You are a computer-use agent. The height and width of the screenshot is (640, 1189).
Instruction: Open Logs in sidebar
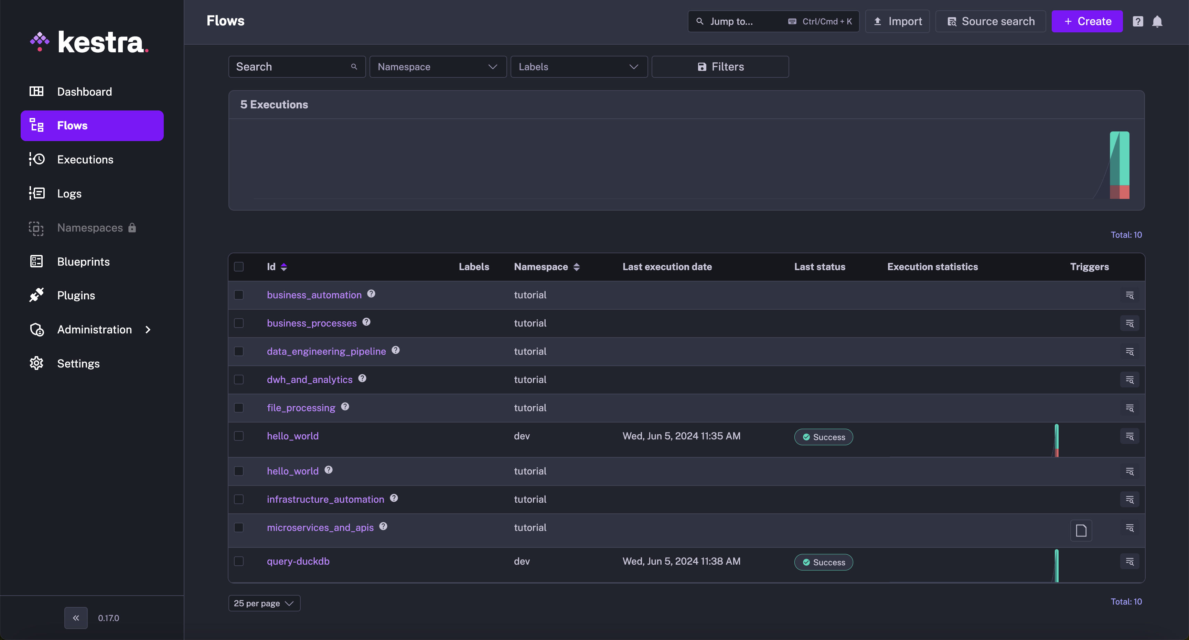92,193
